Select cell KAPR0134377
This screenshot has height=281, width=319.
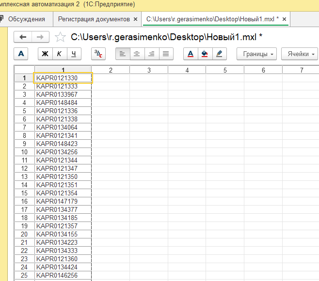[x=63, y=209]
